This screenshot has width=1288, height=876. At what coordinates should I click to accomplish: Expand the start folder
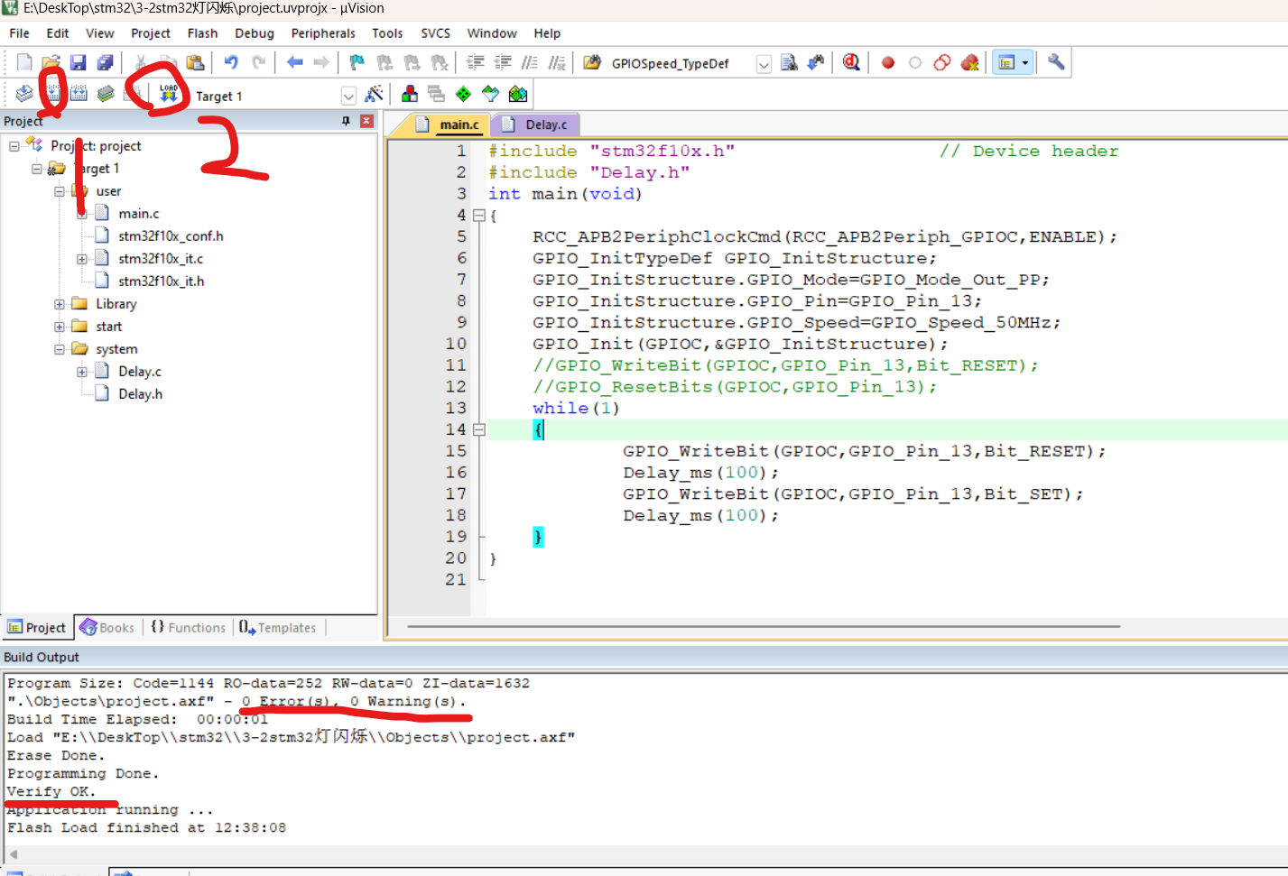(60, 327)
